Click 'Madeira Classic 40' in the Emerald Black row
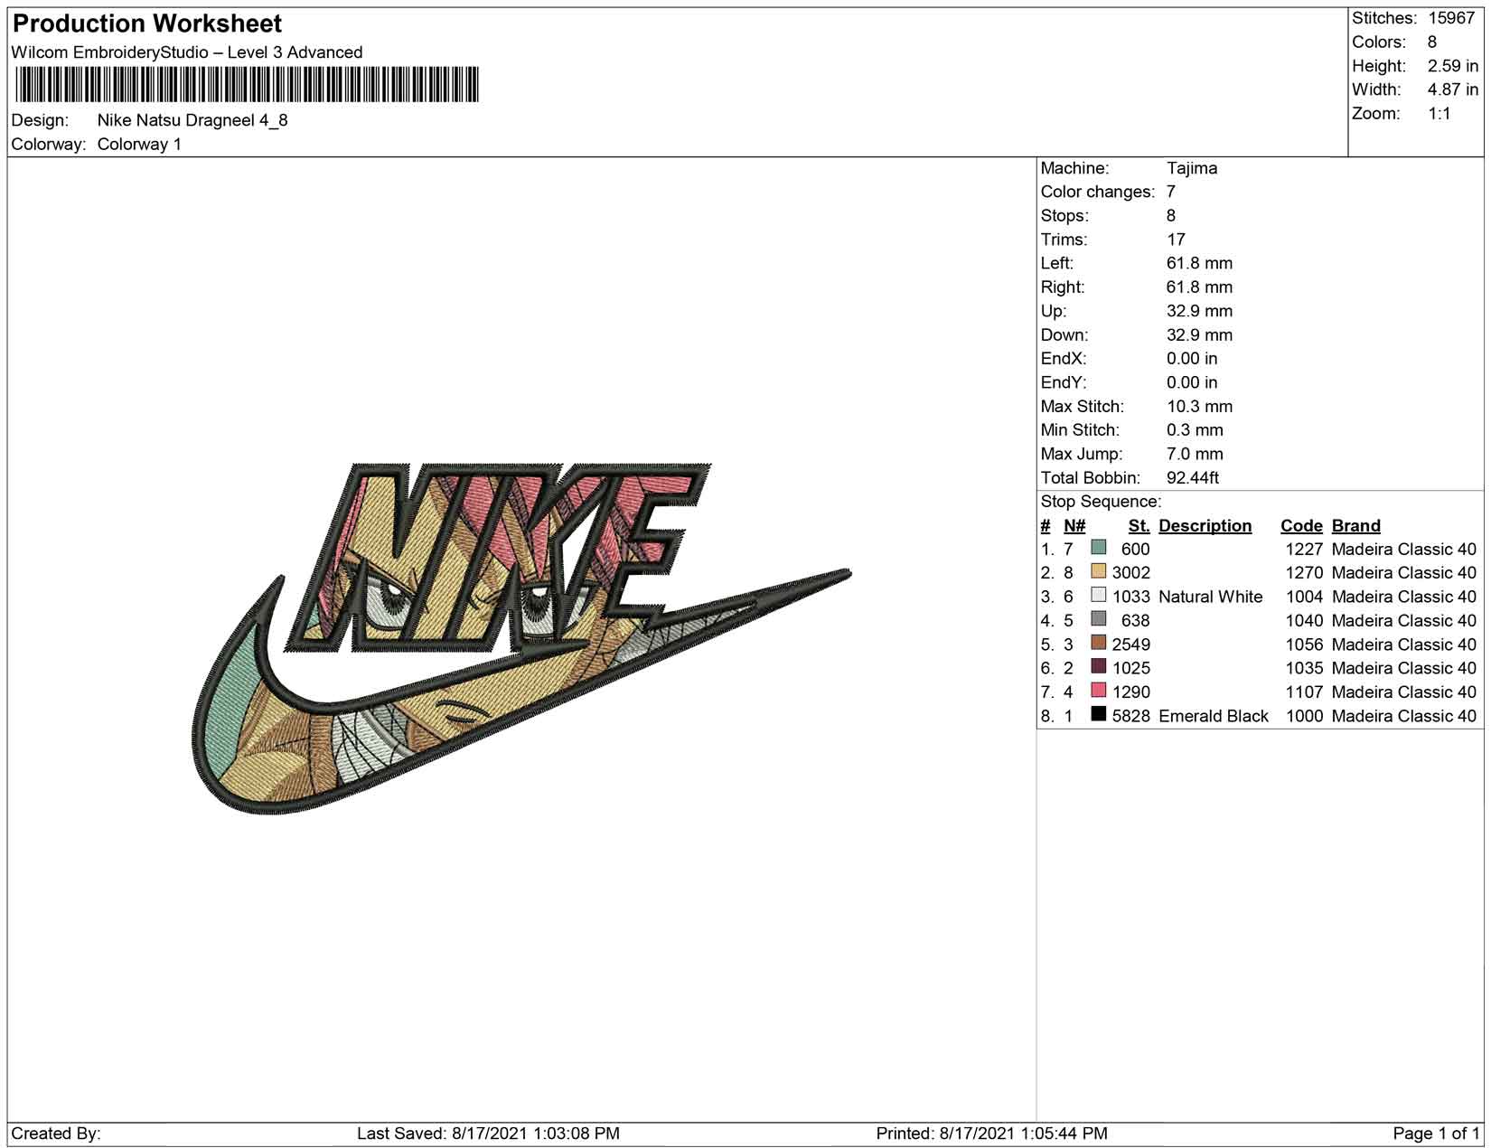This screenshot has height=1148, width=1491. click(x=1404, y=716)
